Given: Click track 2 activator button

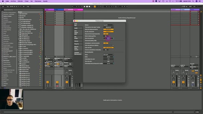Looking at the screenshot, I should pos(57,82).
